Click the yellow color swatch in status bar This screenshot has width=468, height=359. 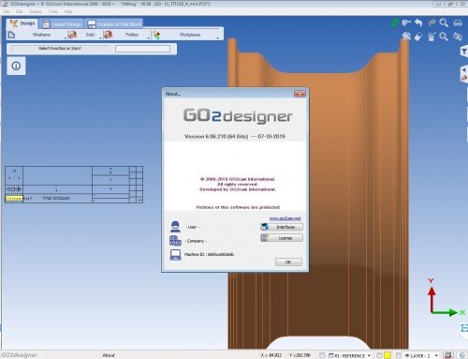pyautogui.click(x=388, y=355)
